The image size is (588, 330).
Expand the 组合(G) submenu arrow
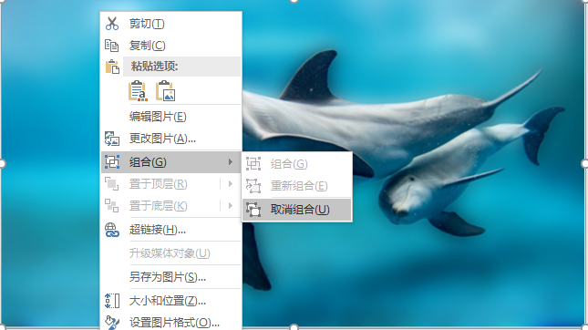231,162
